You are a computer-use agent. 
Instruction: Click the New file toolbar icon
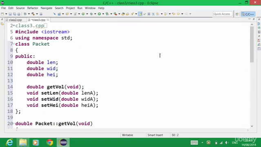point(2,14)
